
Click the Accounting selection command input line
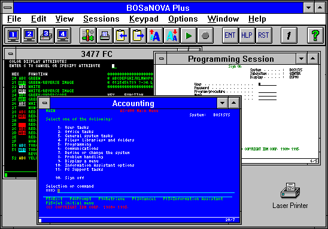146,191
